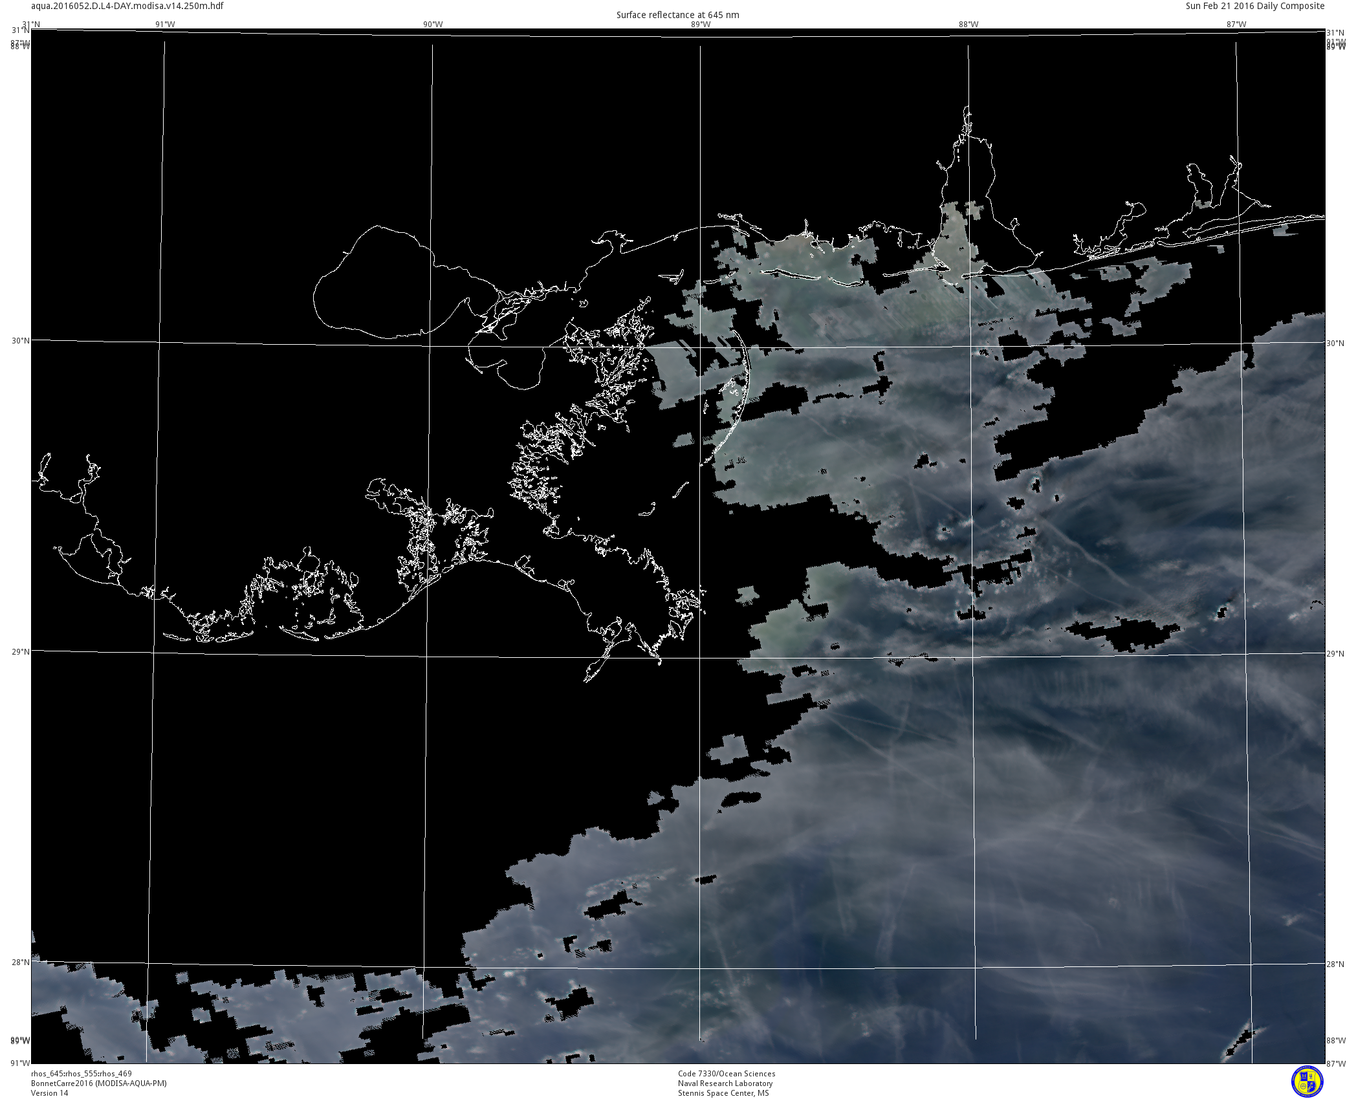Click the NRL emblem logo icon
This screenshot has width=1356, height=1099.
pos(1307,1082)
